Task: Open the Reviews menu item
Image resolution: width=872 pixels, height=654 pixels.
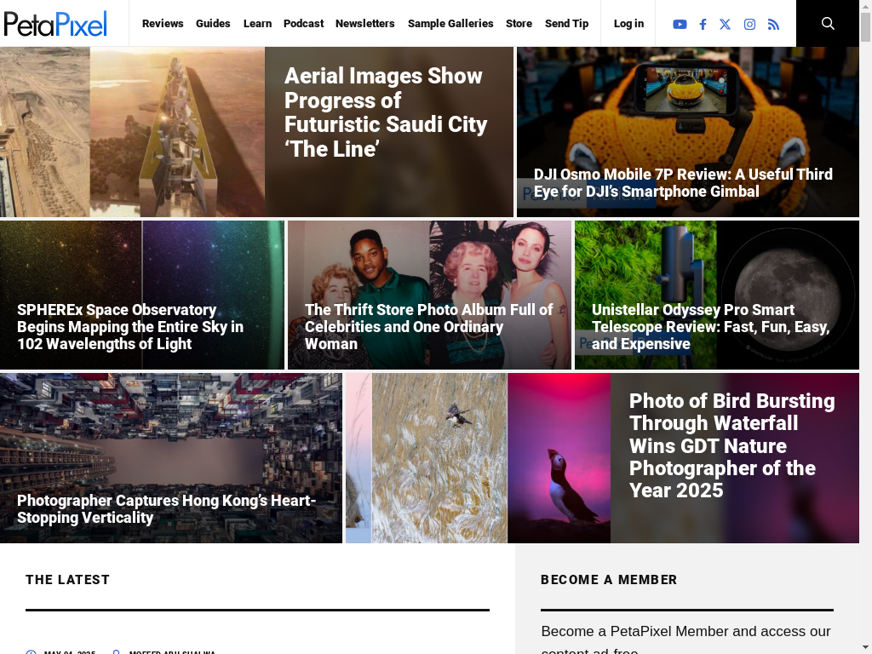Action: click(x=163, y=23)
